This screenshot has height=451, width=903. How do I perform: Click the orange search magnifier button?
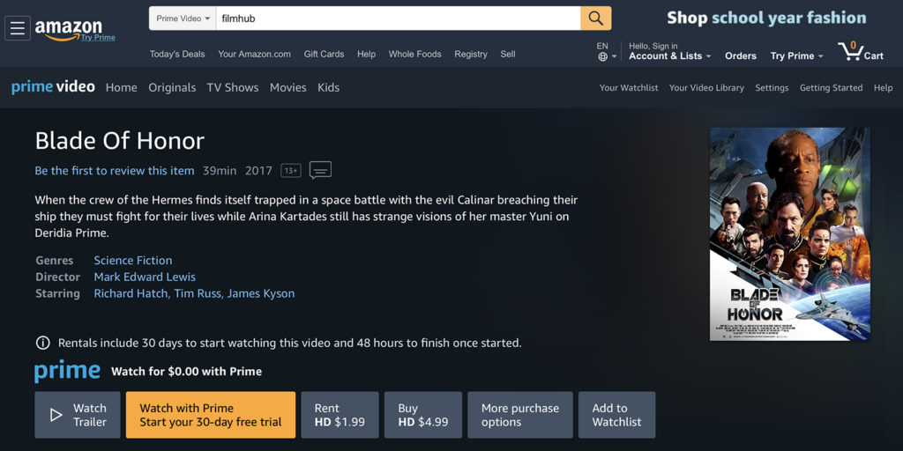click(x=596, y=18)
